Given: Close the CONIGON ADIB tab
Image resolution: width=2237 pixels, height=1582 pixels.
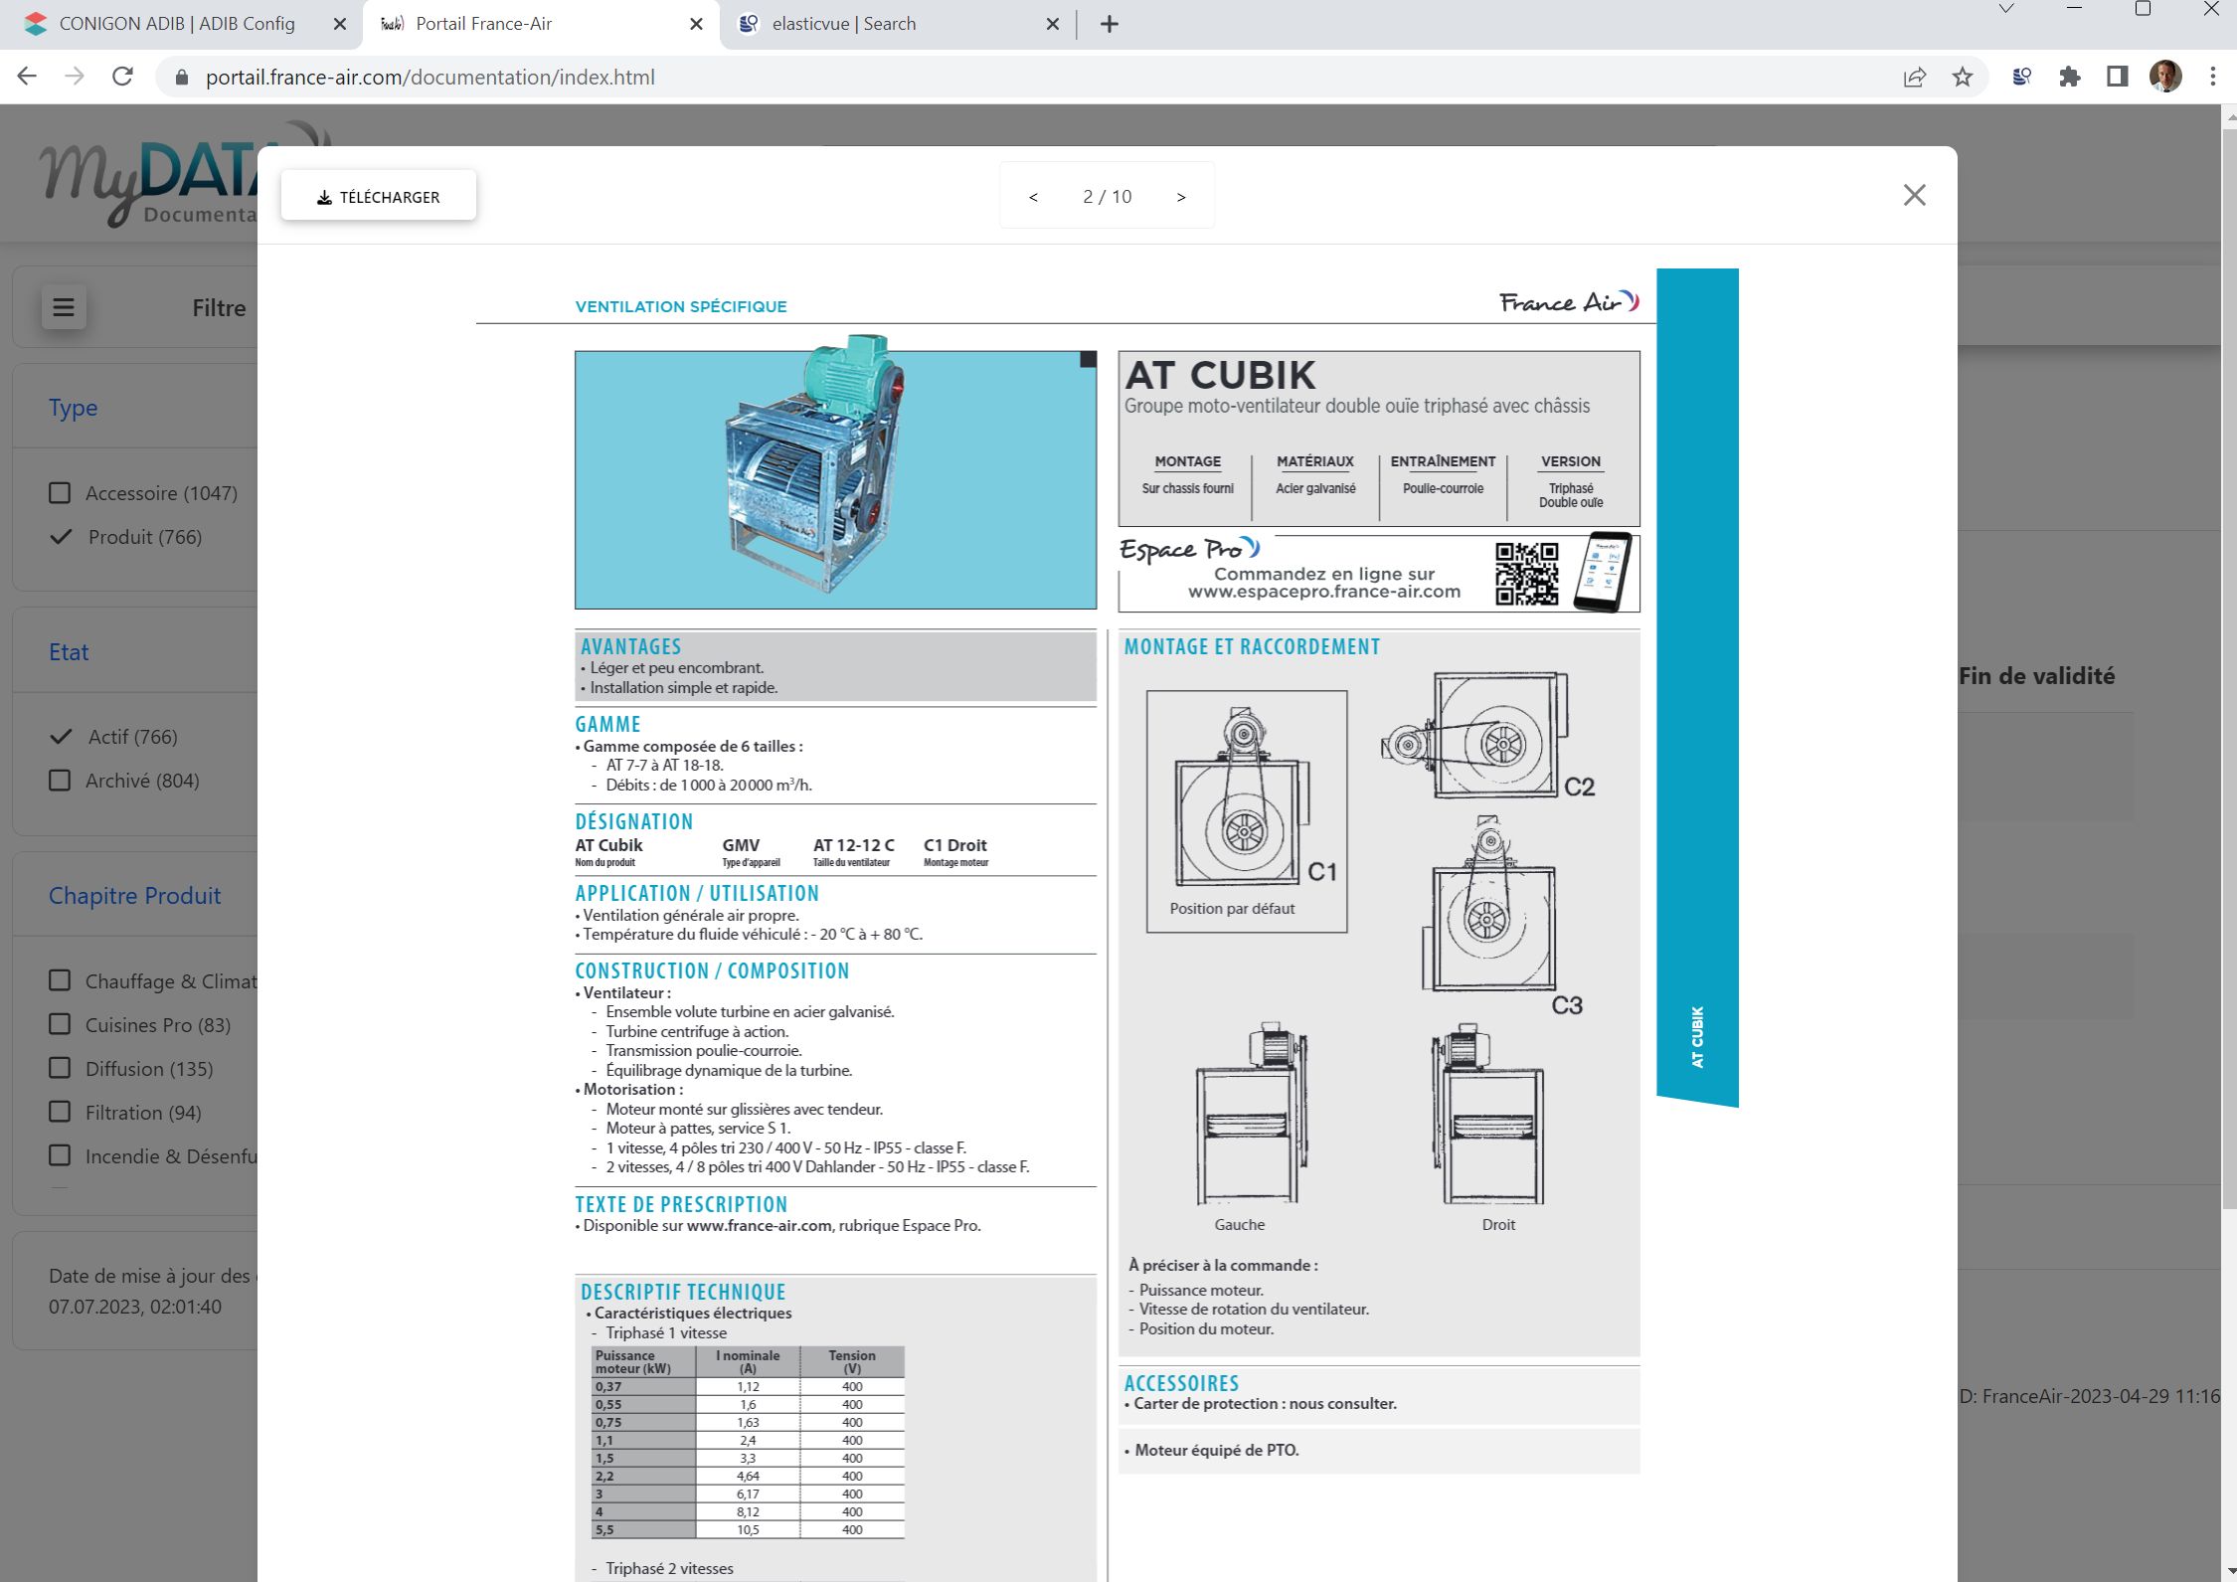Looking at the screenshot, I should pyautogui.click(x=340, y=24).
